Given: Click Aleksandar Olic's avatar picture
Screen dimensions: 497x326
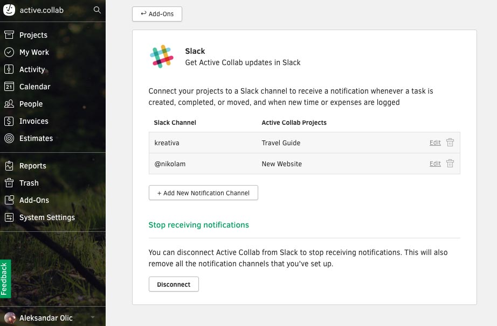Looking at the screenshot, I should pos(10,318).
